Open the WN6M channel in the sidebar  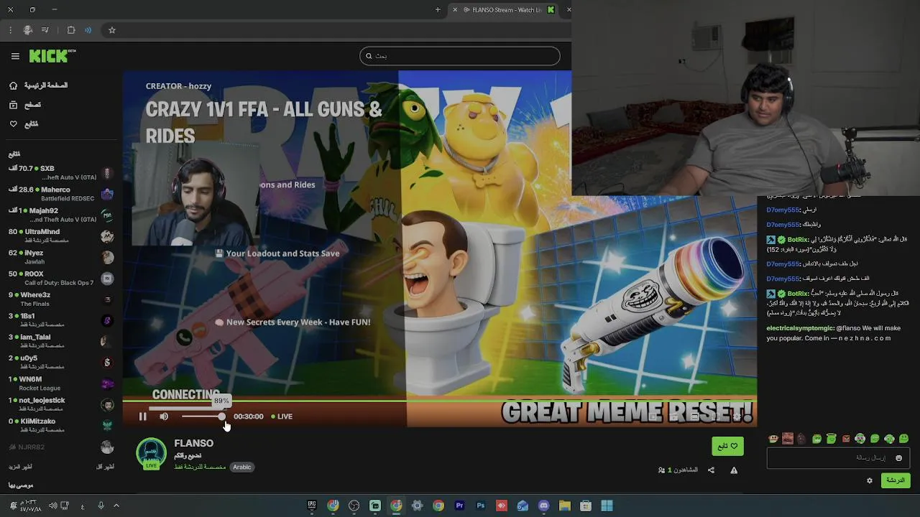pos(61,383)
